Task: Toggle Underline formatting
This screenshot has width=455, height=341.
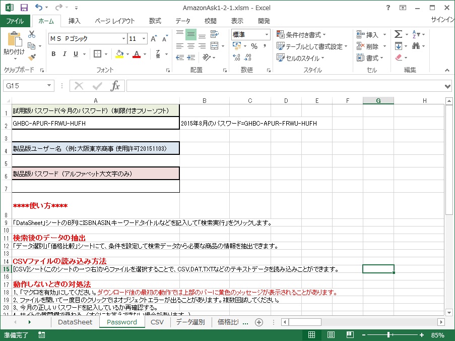Action: tap(76, 54)
